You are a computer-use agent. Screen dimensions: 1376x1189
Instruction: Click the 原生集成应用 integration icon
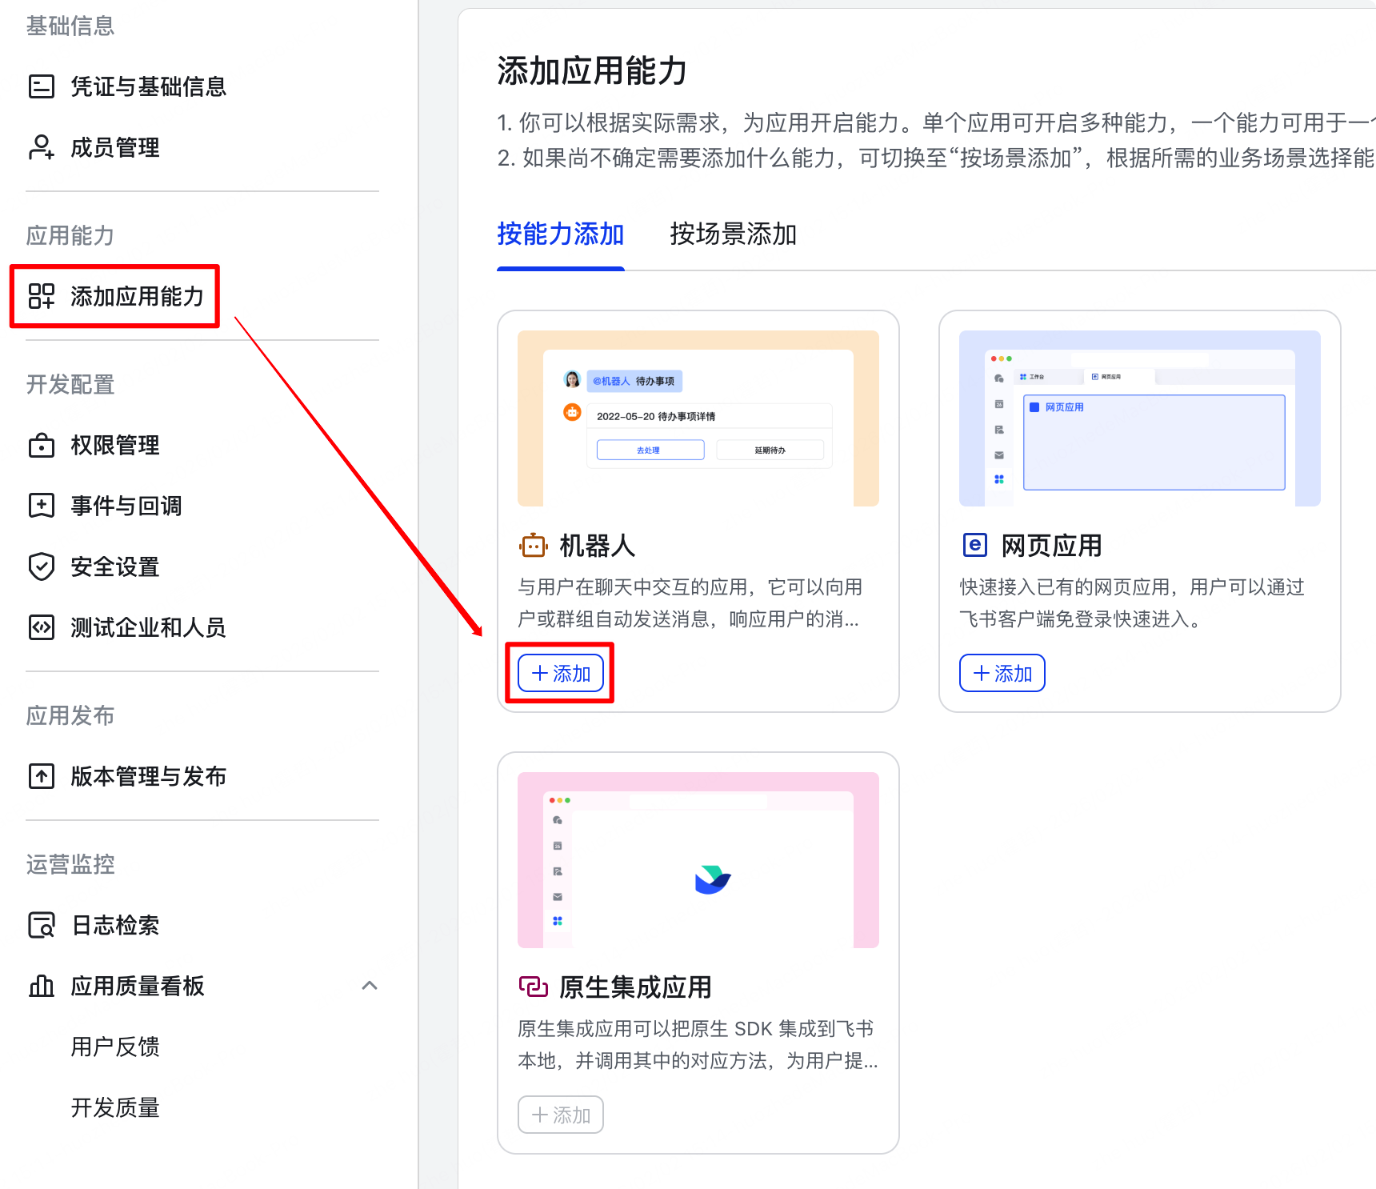pos(533,987)
